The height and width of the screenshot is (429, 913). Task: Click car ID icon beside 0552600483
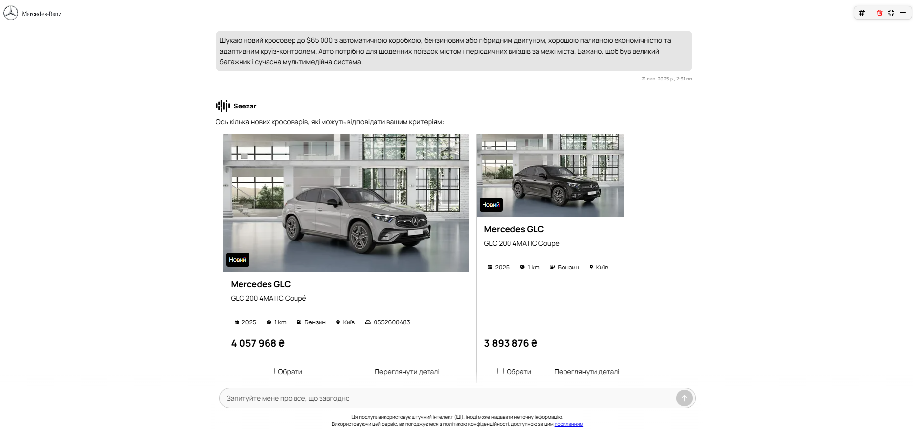point(368,322)
